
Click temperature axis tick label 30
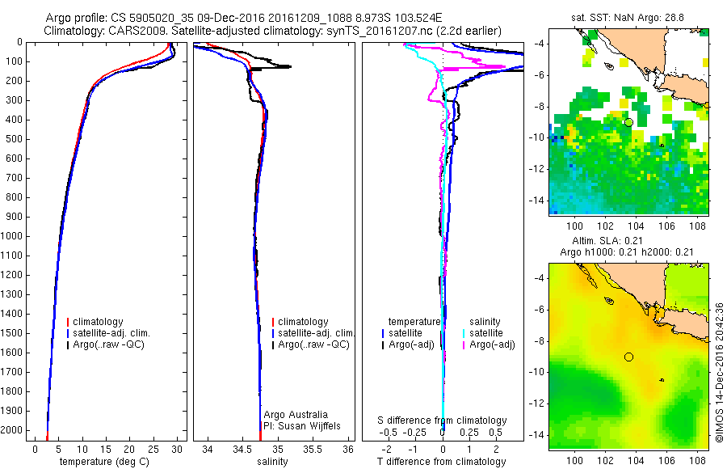point(176,450)
